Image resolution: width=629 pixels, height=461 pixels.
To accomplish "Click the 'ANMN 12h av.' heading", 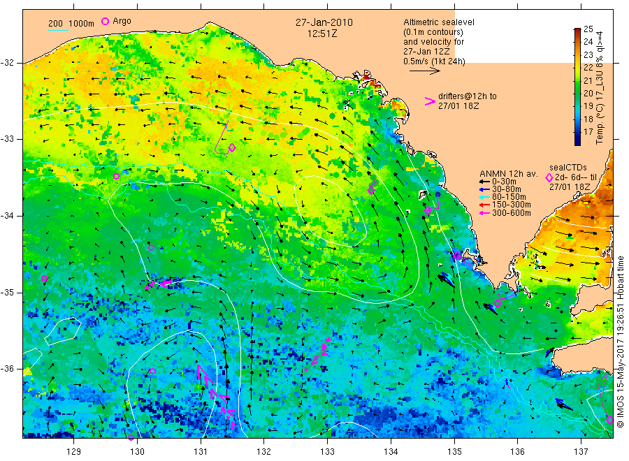I will (509, 174).
